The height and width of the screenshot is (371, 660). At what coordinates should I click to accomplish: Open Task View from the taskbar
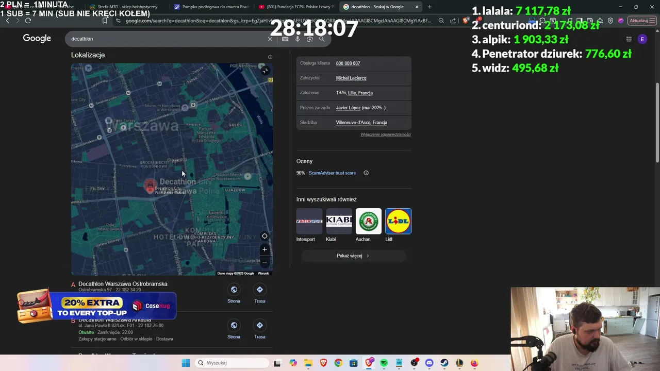coord(277,363)
